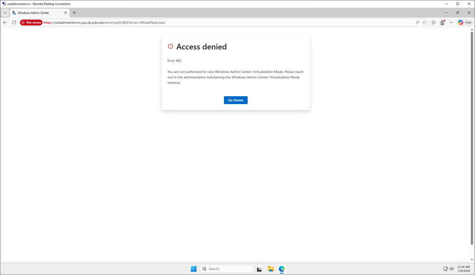Open the network status tray icon

446,269
